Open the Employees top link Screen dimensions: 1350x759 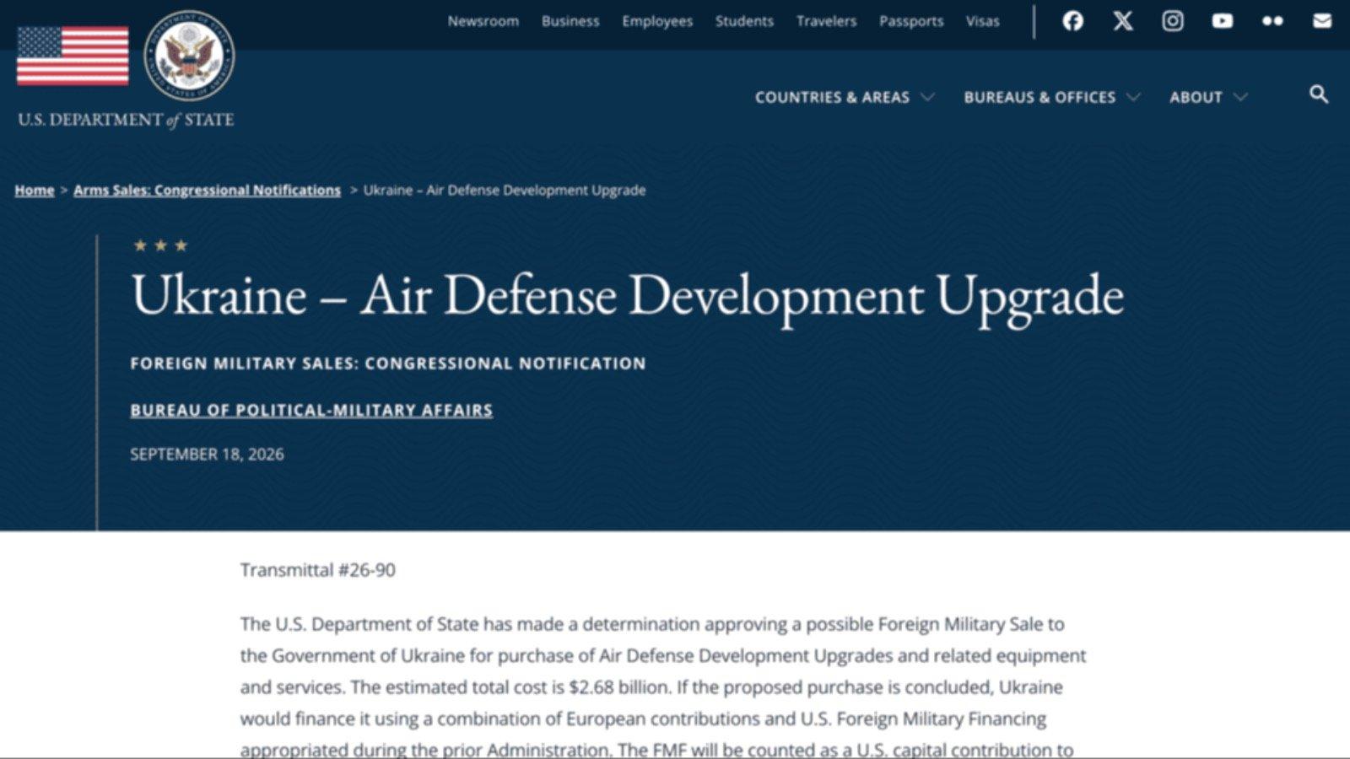coord(657,21)
